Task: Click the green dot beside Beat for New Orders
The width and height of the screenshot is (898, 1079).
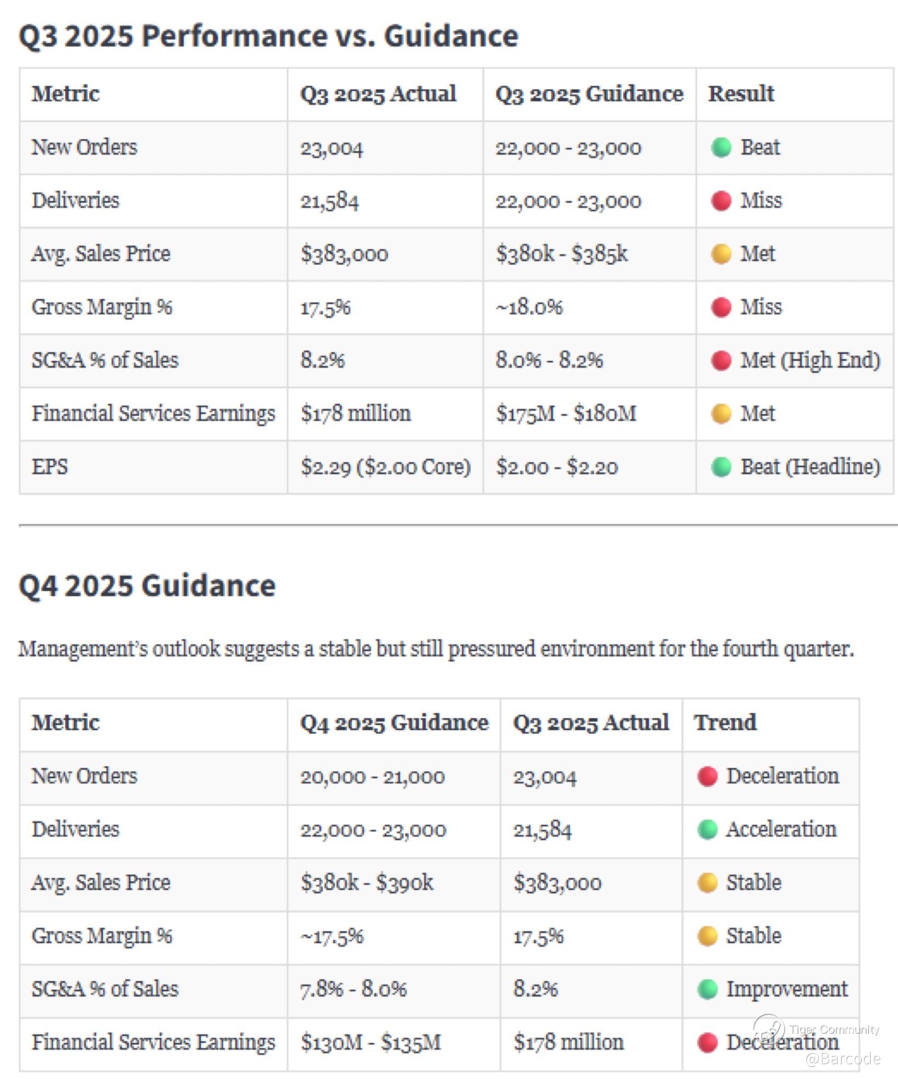Action: (x=721, y=147)
